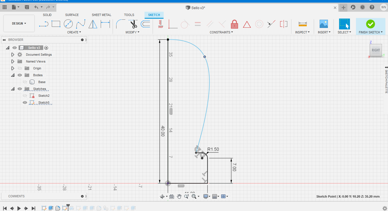Collapse the Sketches folder
Viewport: 388px width, 211px height.
(13, 89)
